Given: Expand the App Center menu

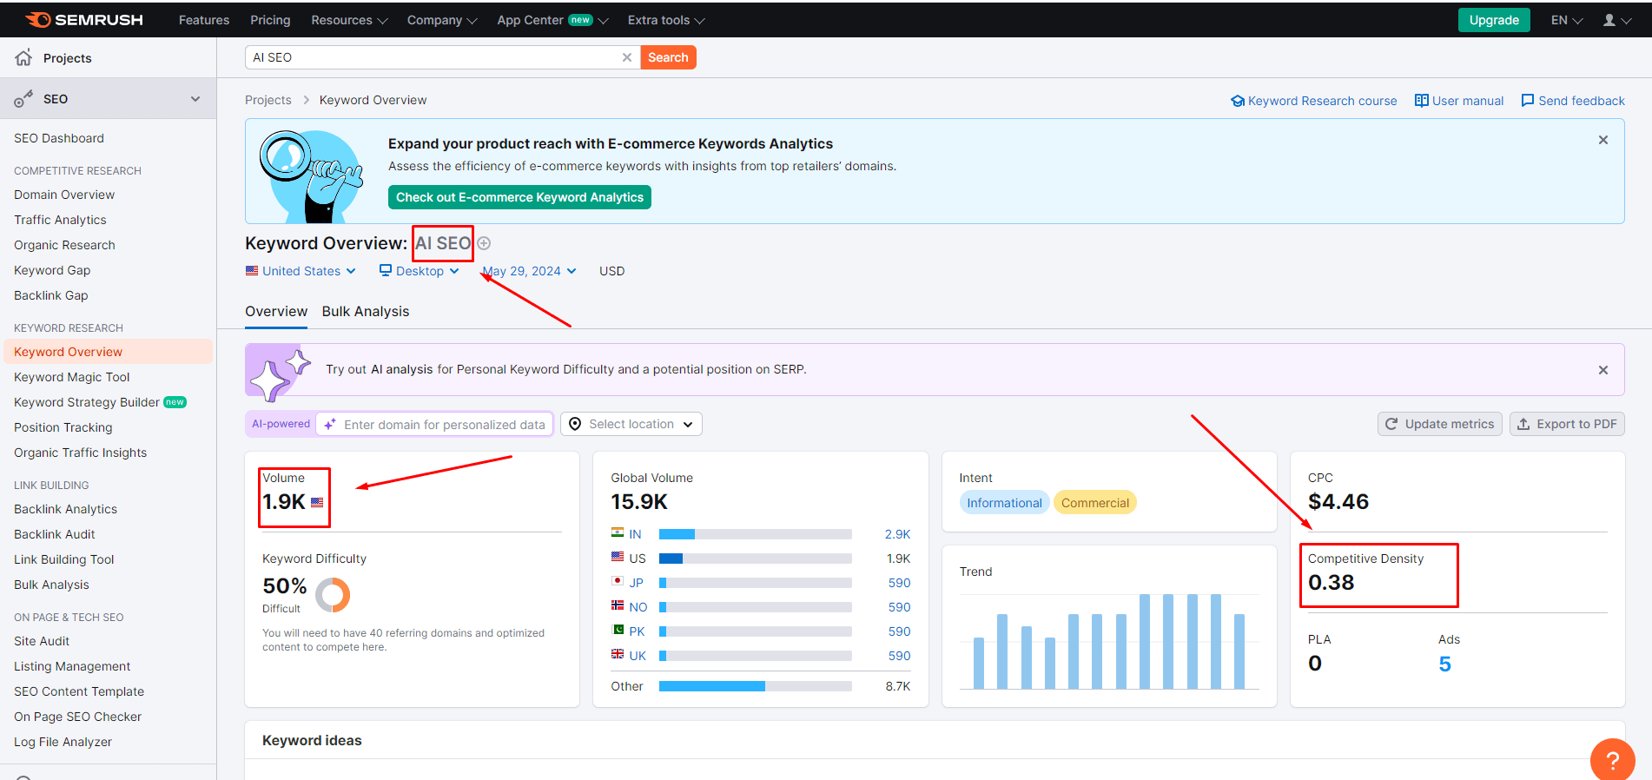Looking at the screenshot, I should coord(552,20).
